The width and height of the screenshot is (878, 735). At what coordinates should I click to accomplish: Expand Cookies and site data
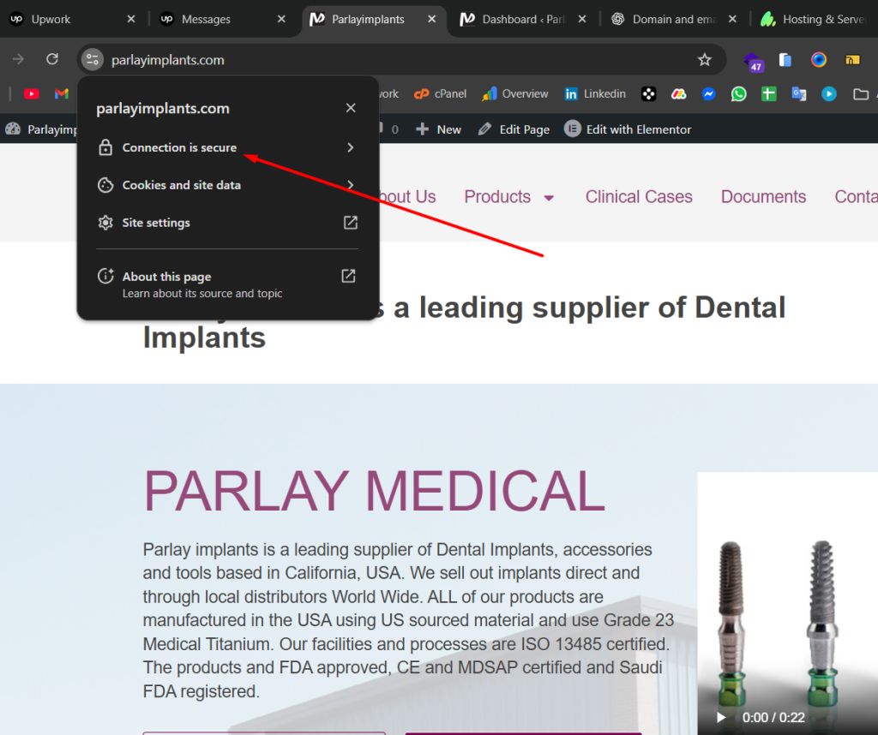(226, 185)
